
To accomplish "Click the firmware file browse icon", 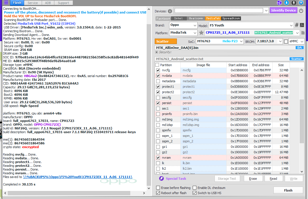I will (x=303, y=33).
